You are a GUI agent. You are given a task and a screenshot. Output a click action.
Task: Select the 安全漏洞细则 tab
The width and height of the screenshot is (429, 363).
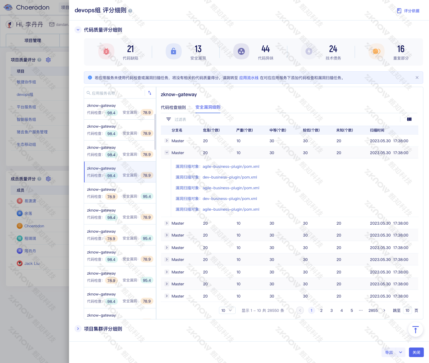(x=208, y=107)
